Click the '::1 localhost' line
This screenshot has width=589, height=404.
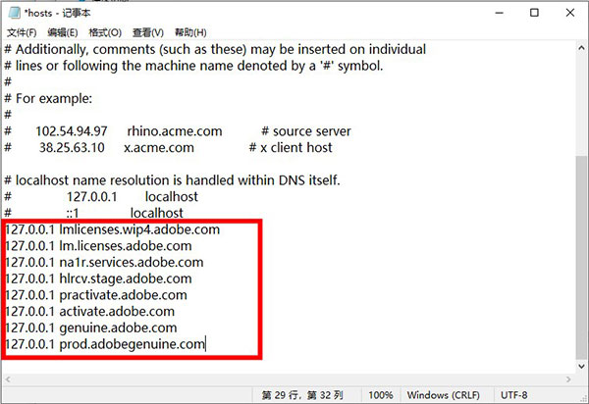click(94, 213)
